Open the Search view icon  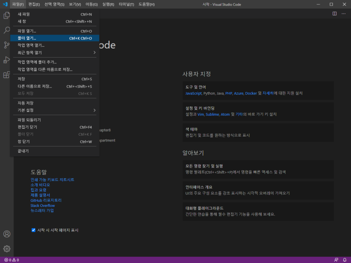click(7, 30)
